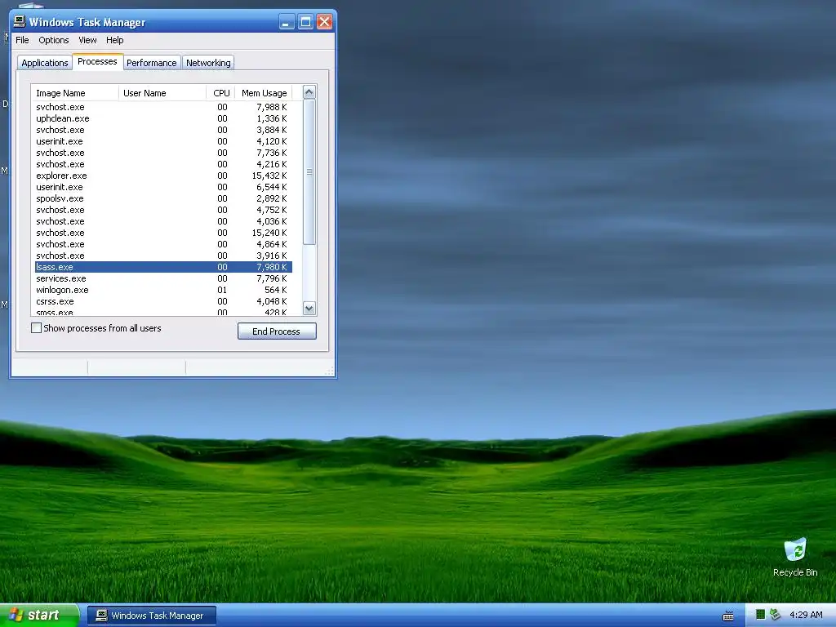The width and height of the screenshot is (836, 627).
Task: Select the services.exe process
Action: coord(163,278)
